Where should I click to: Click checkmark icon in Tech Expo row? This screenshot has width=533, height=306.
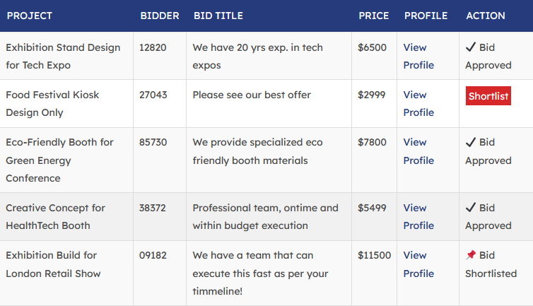(471, 47)
